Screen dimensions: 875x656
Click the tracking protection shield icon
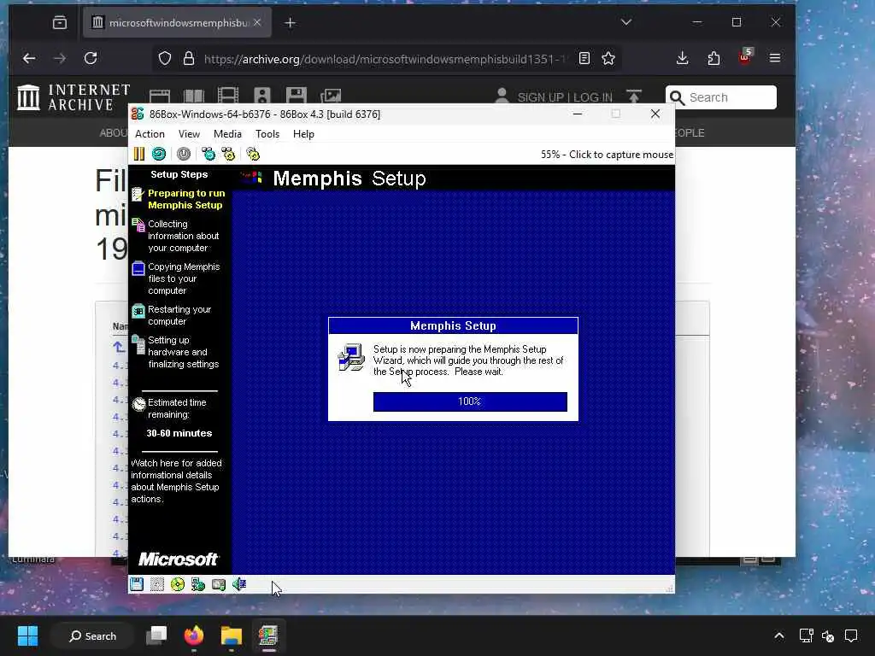click(x=165, y=59)
